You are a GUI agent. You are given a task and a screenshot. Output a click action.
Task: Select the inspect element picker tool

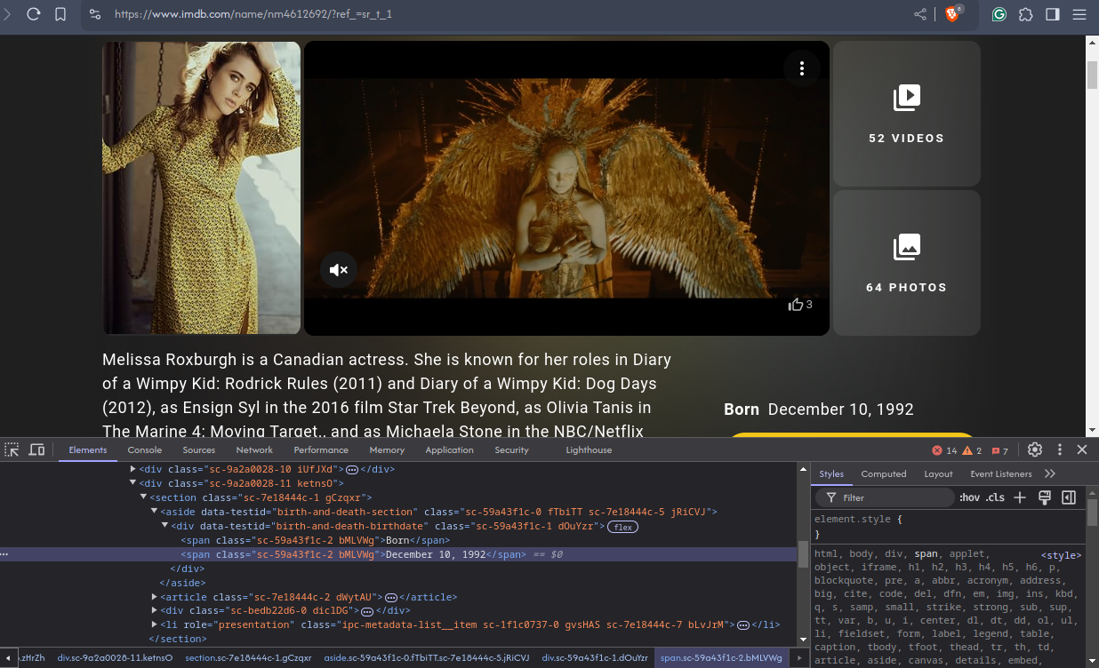[12, 449]
